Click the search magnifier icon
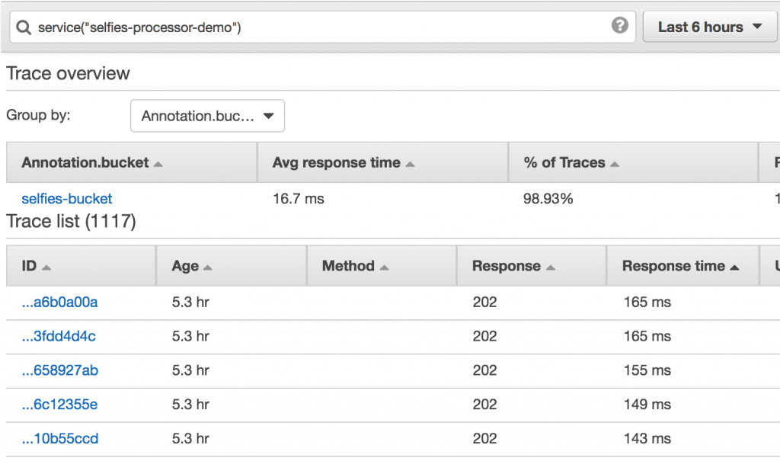 (x=24, y=27)
